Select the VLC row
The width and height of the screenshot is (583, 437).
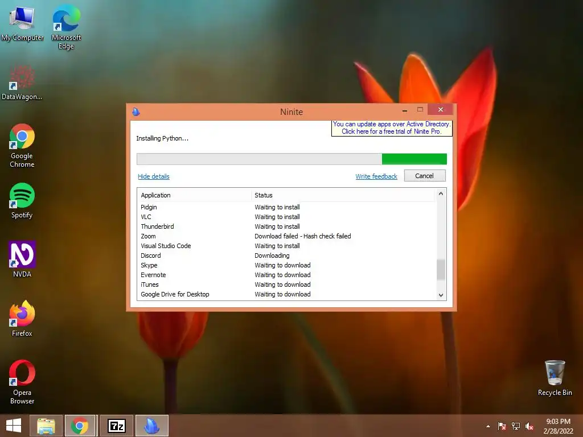tap(286, 217)
